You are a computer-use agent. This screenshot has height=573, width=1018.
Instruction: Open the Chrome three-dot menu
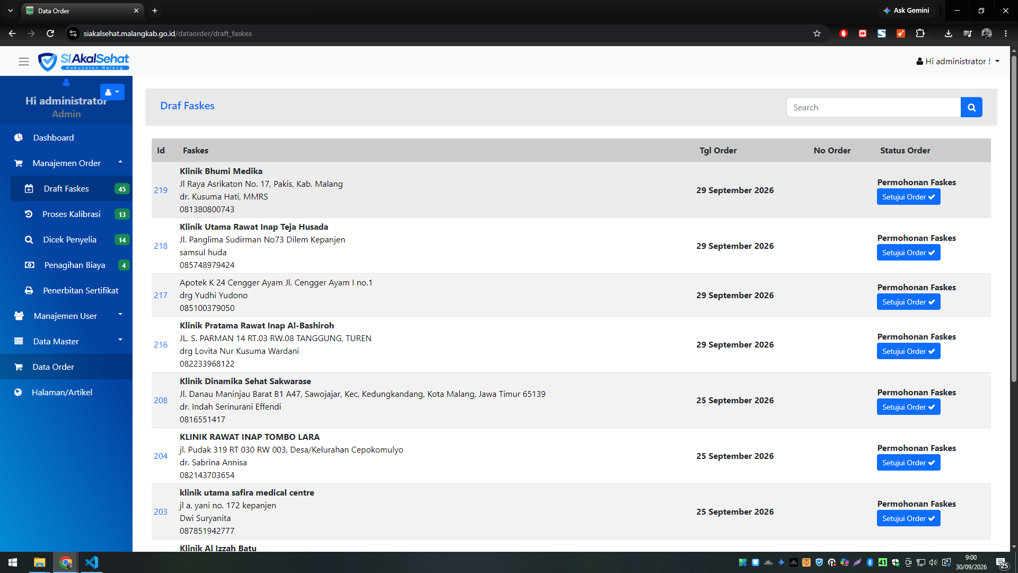1006,33
